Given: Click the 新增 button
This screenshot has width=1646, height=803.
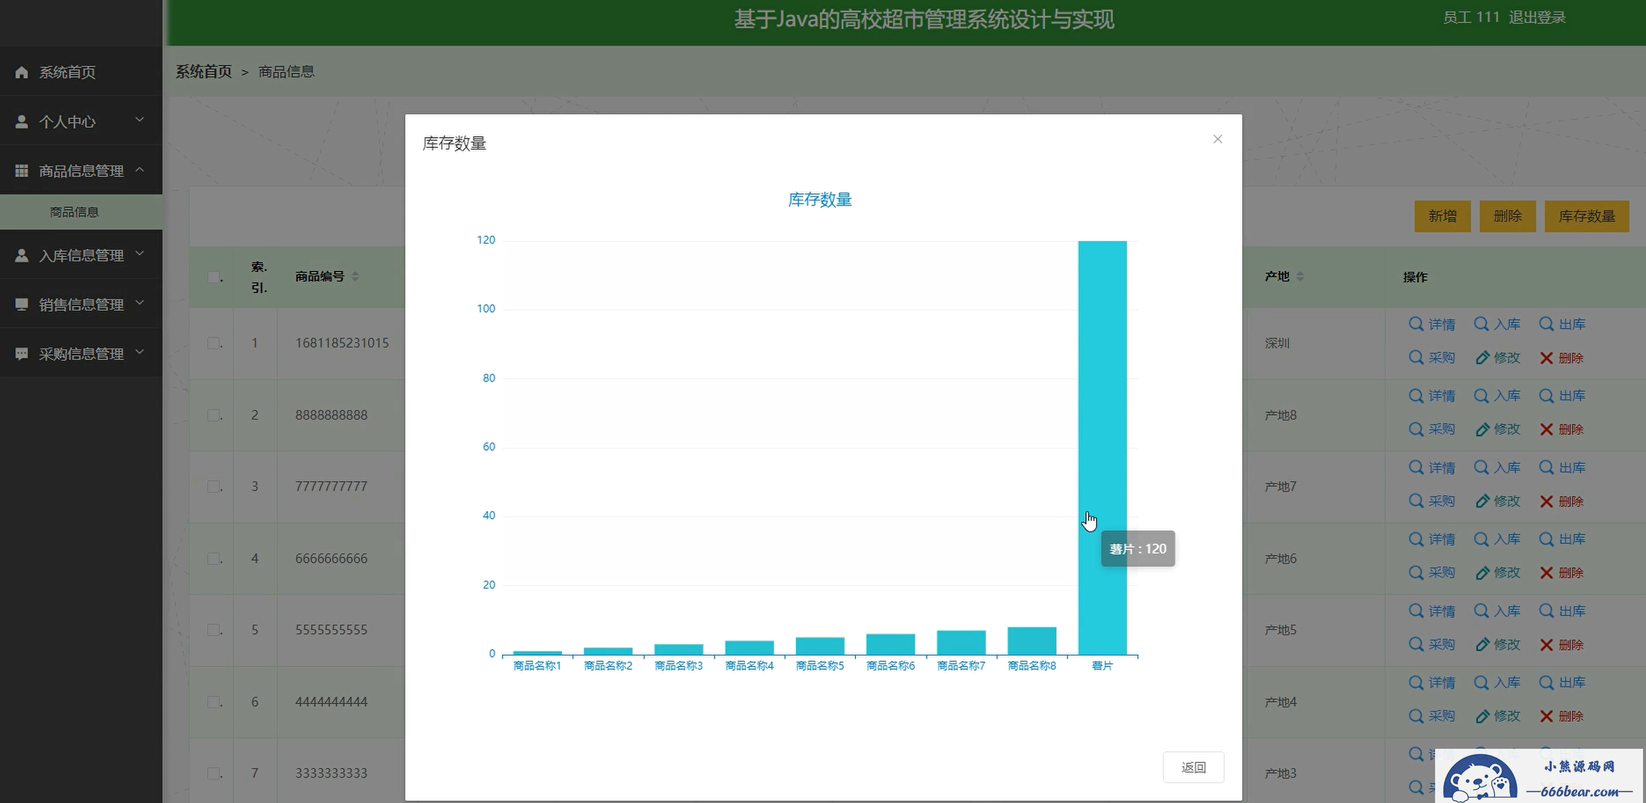Looking at the screenshot, I should pyautogui.click(x=1442, y=216).
